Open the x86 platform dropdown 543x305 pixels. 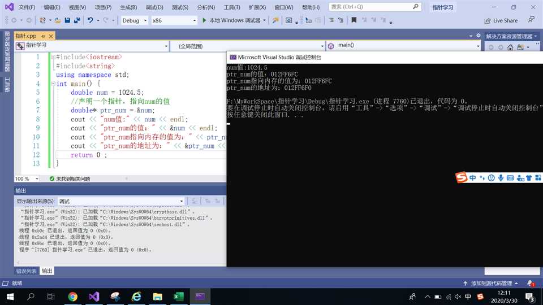(174, 20)
